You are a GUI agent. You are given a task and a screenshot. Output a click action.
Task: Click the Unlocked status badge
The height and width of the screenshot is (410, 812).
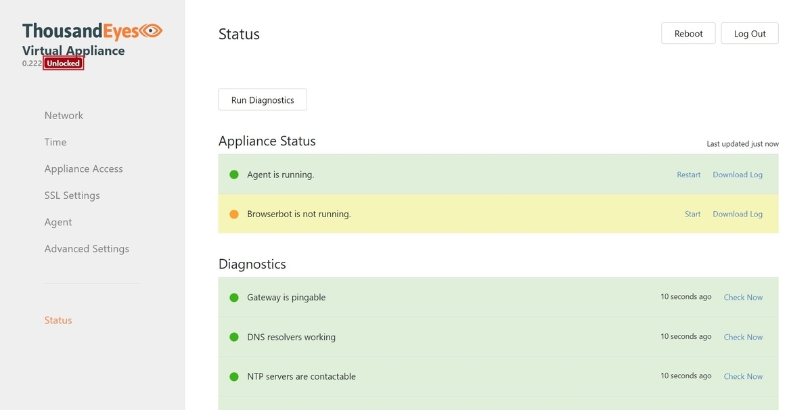pyautogui.click(x=63, y=62)
